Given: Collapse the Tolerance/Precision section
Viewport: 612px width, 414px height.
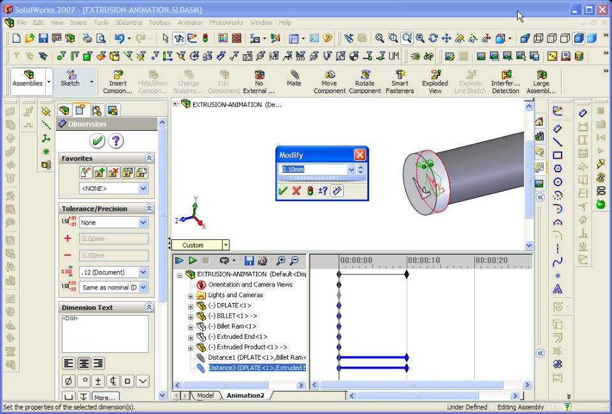Looking at the screenshot, I should coord(149,208).
